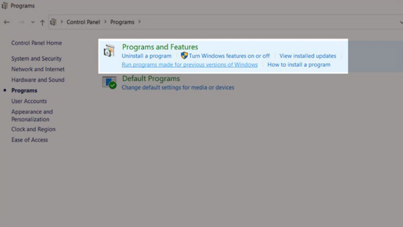
Task: Click the Control Panel icon in address bar
Action: point(54,22)
